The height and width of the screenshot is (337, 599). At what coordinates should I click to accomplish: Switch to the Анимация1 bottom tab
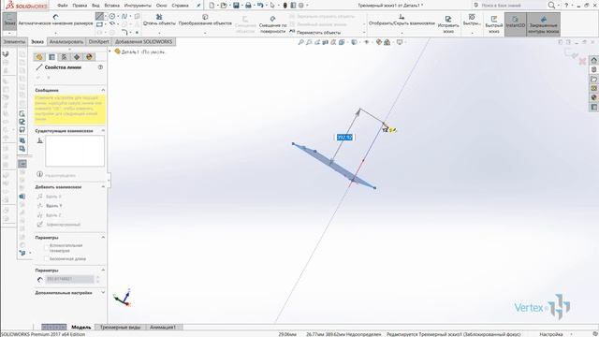[x=163, y=327]
